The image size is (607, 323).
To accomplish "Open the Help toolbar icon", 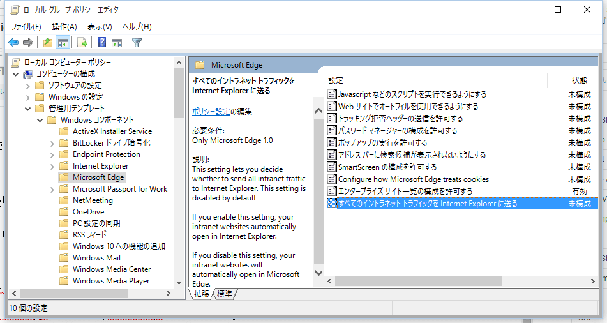I will click(x=102, y=42).
